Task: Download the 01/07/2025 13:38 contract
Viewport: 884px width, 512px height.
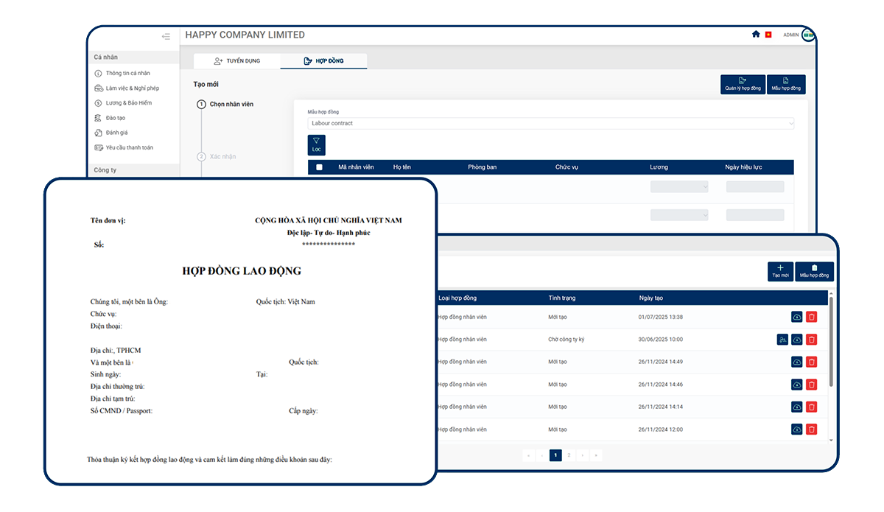Action: (797, 317)
